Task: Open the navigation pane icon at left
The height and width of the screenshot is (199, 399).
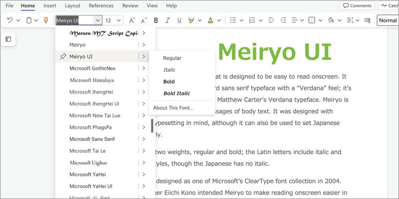Action: tap(8, 39)
